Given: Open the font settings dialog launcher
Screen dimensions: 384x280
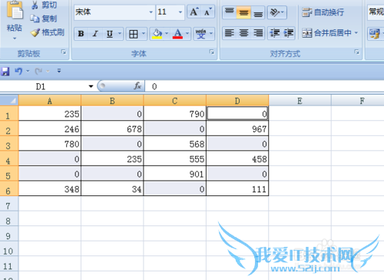Looking at the screenshot, I should tap(212, 52).
